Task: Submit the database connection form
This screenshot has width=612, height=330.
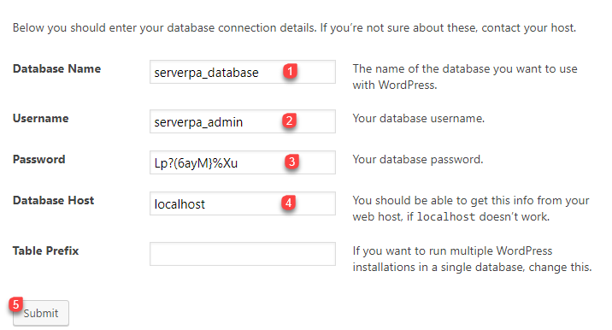Action: 41,313
